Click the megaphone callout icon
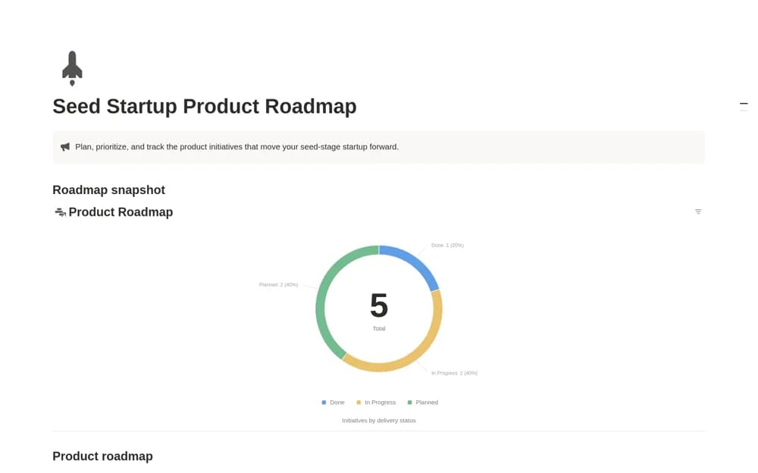 pyautogui.click(x=64, y=146)
